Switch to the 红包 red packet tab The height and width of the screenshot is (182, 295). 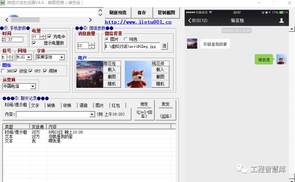pyautogui.click(x=116, y=105)
